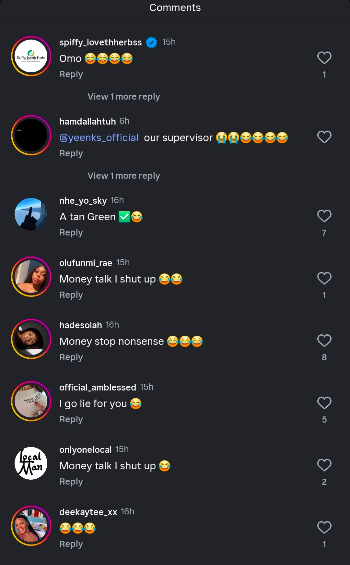Reply to hadesolah's comment
The image size is (350, 565).
coord(71,357)
